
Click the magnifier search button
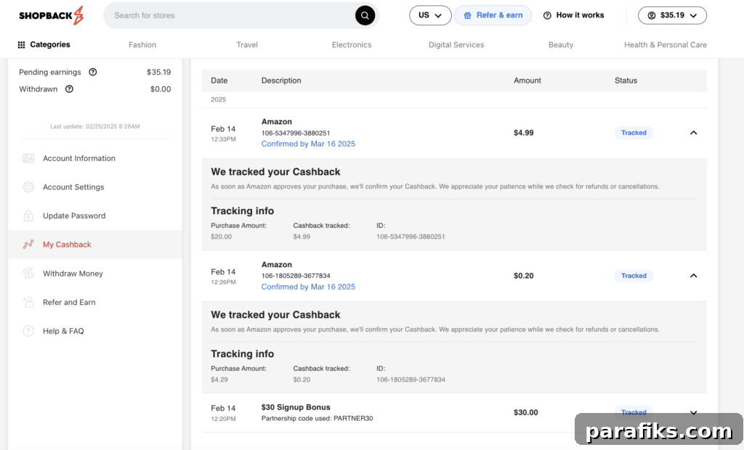click(x=365, y=16)
